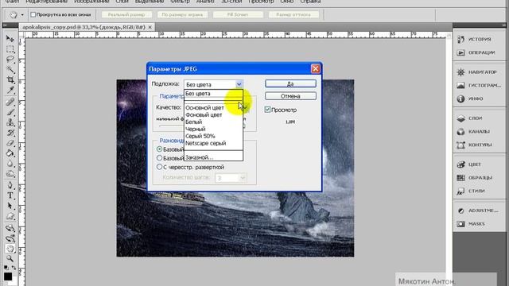Select the Path Selection tool
This screenshot has height=286, width=509.
(x=10, y=206)
